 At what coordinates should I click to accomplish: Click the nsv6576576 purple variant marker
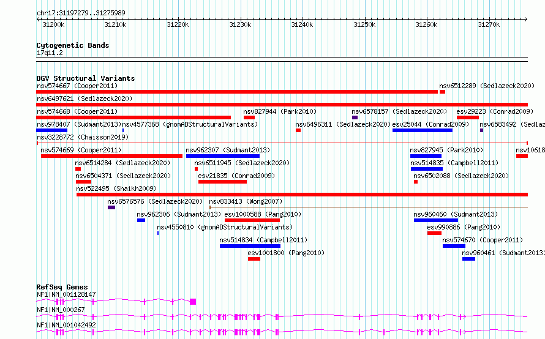(111, 207)
